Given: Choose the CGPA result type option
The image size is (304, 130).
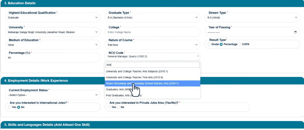Looking at the screenshot, I should click(x=240, y=44).
